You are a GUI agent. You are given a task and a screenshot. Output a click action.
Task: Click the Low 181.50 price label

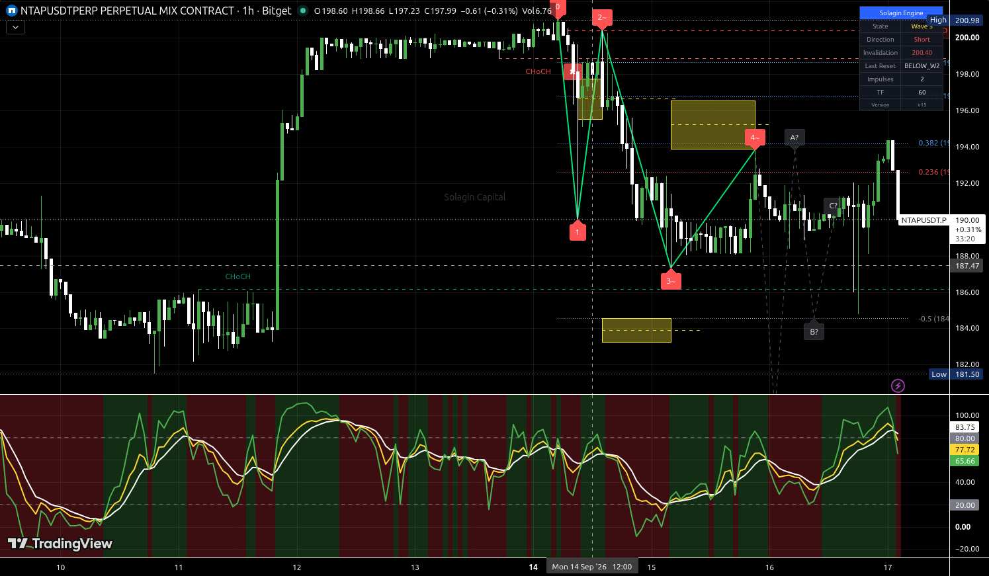(x=957, y=374)
